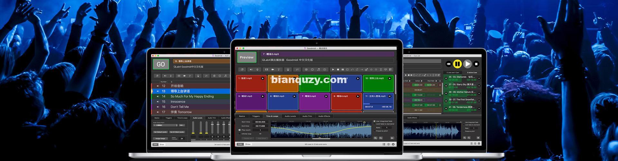Edit Visible Channels field showing 24
Viewport: 618px width, 161px height.
tap(182, 138)
